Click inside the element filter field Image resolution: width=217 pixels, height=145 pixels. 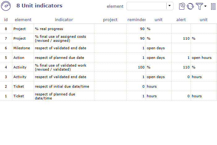click(x=146, y=6)
